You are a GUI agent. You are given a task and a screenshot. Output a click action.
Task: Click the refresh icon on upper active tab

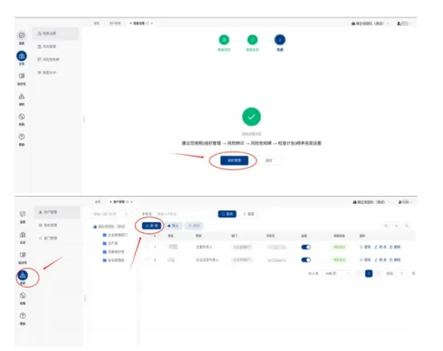point(147,23)
